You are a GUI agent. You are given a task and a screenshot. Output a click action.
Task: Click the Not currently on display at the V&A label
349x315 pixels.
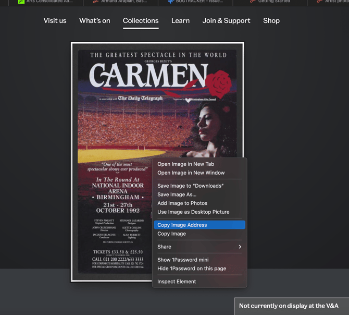[289, 306]
